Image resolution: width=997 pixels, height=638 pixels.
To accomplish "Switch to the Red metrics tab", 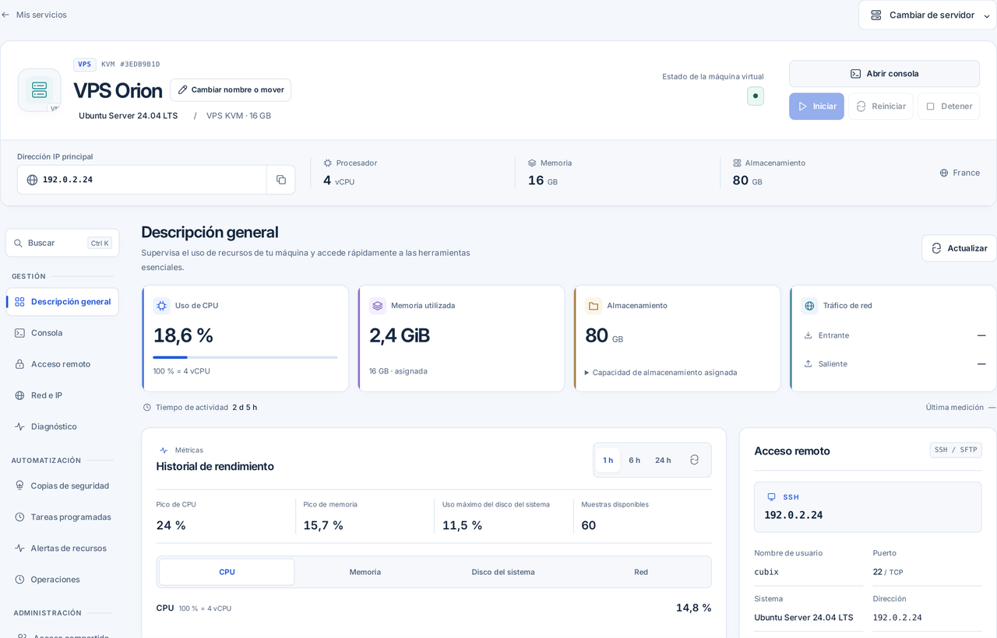I will click(x=641, y=572).
